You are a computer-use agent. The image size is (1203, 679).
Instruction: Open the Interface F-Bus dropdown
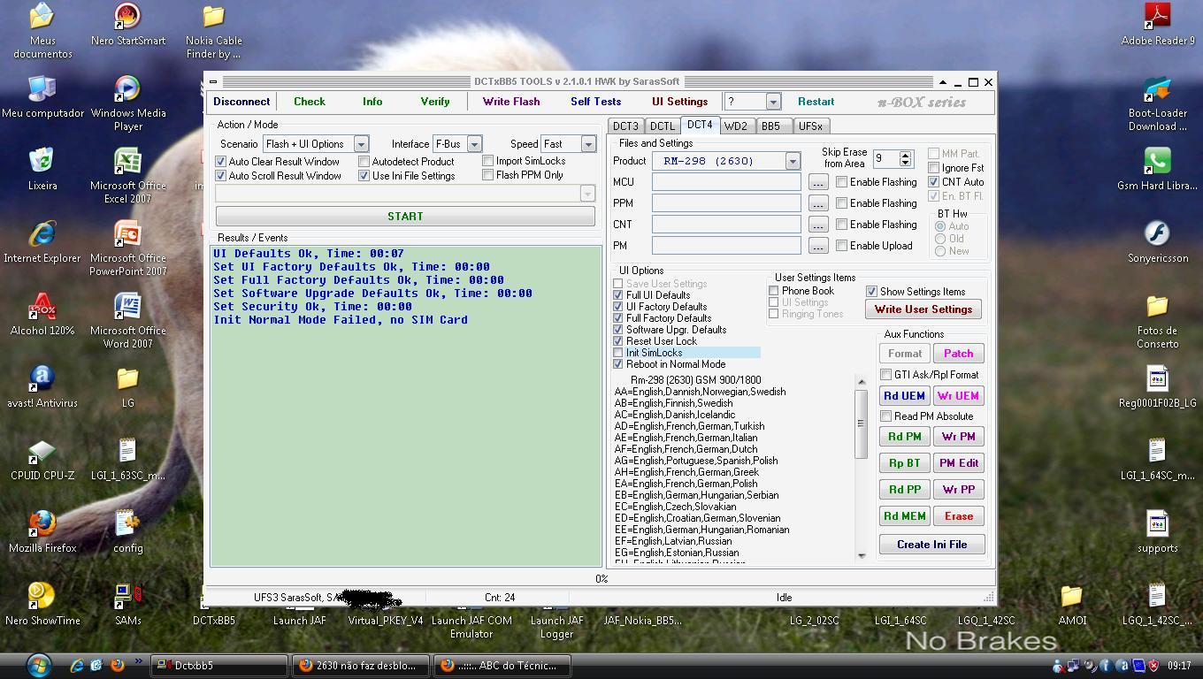pos(474,144)
